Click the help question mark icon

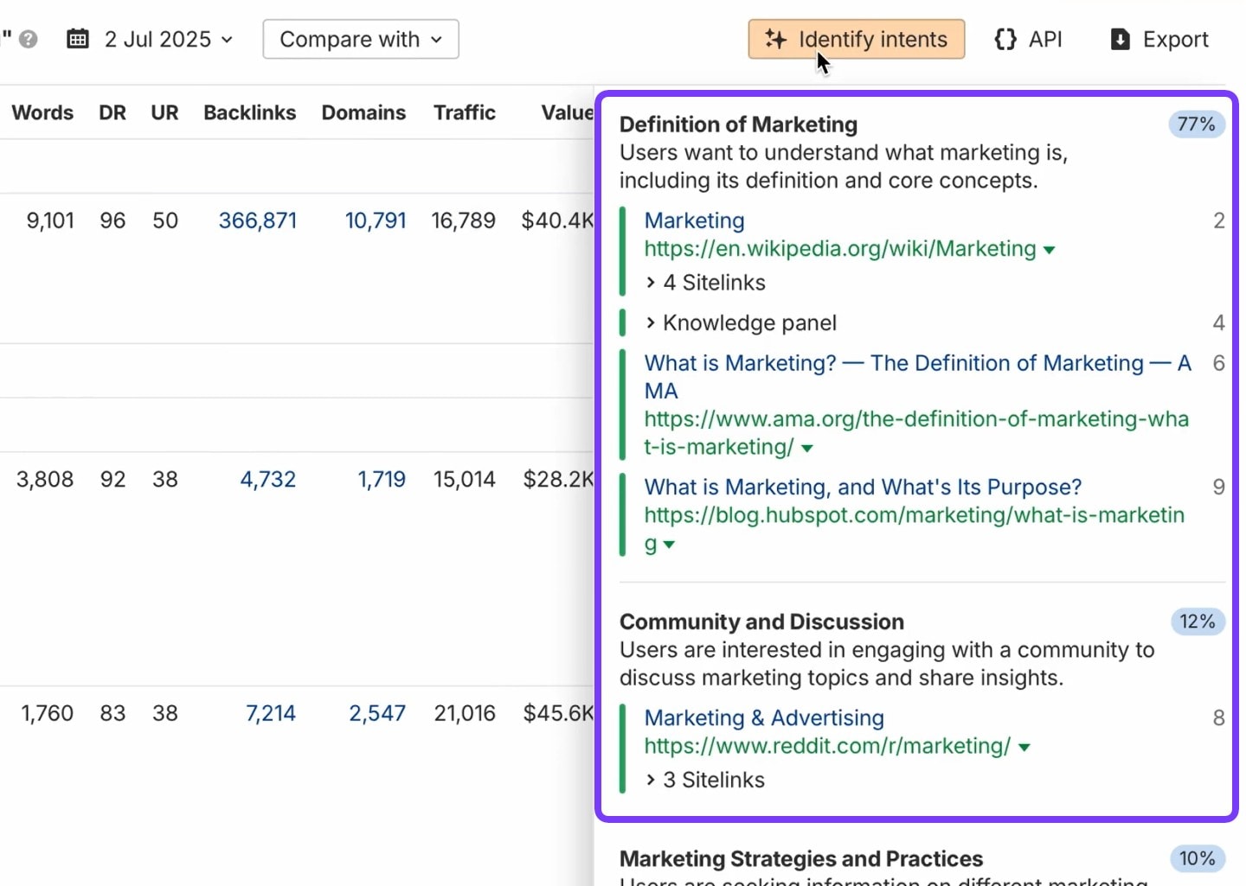click(29, 40)
